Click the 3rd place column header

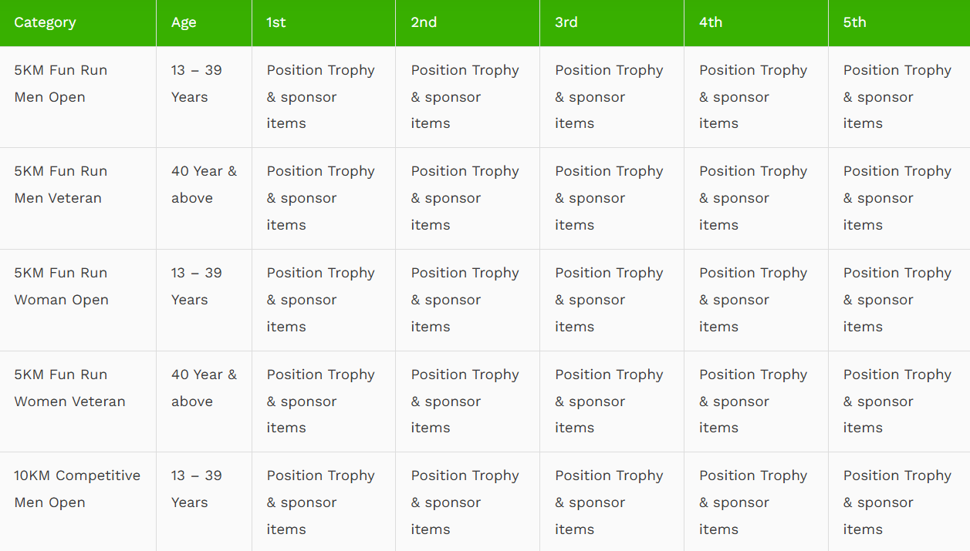pos(566,22)
